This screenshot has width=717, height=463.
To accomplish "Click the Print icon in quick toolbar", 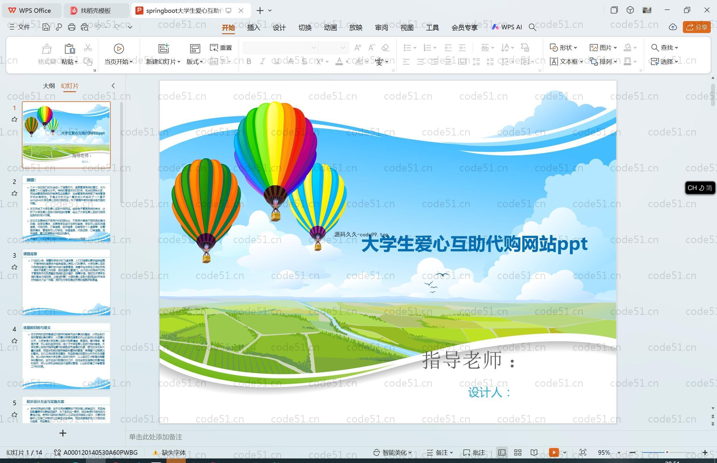I will point(71,27).
